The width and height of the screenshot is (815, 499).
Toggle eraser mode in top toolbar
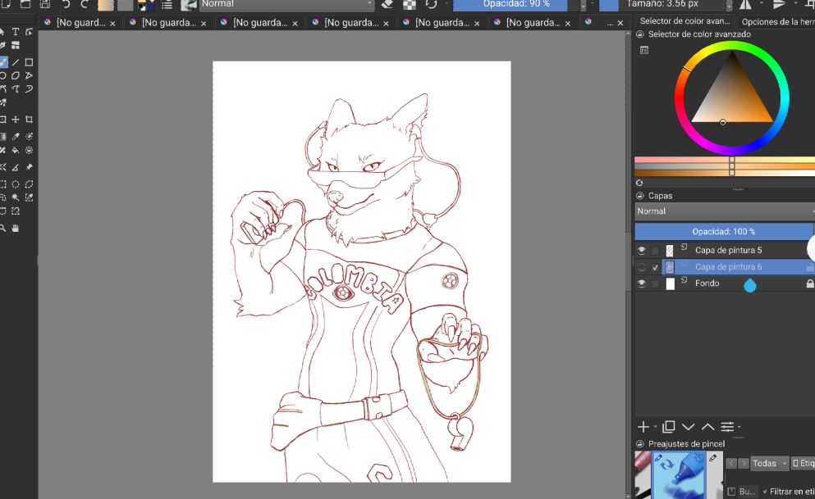(387, 4)
